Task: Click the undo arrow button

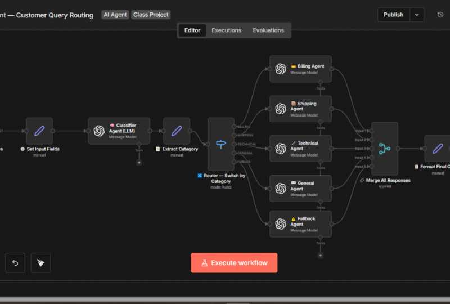Action: 15,263
